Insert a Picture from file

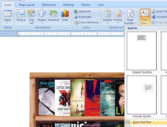[21, 15]
